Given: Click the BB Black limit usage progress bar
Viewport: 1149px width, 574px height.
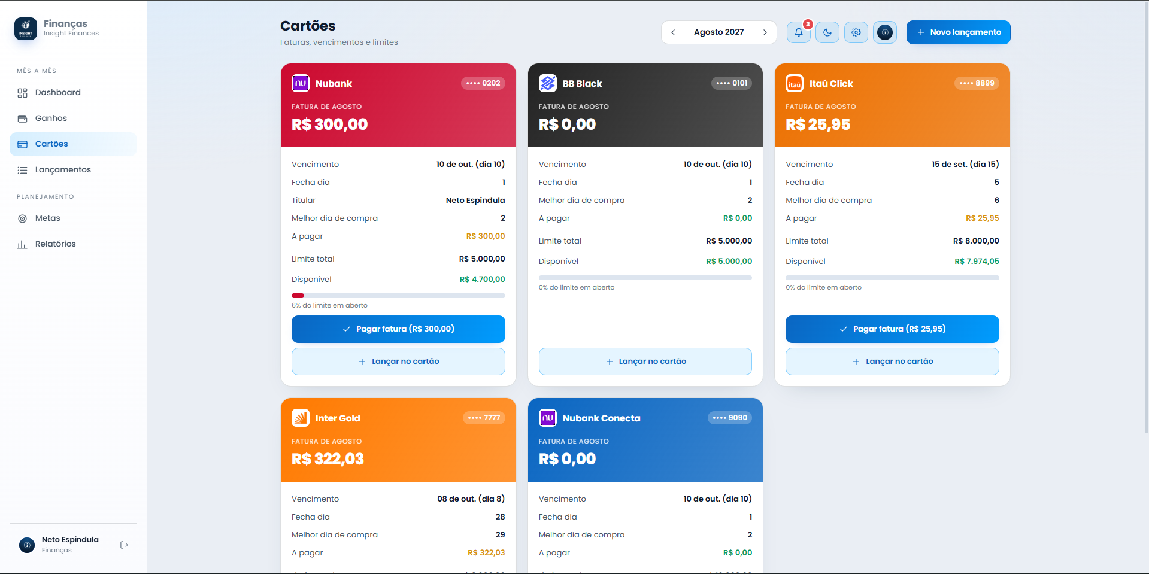Looking at the screenshot, I should pos(645,278).
